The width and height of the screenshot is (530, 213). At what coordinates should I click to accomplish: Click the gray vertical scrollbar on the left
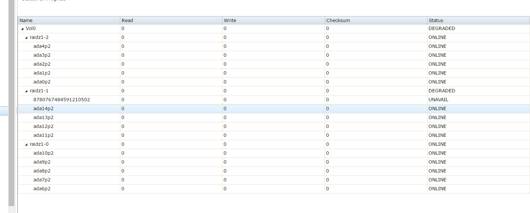coord(12,99)
